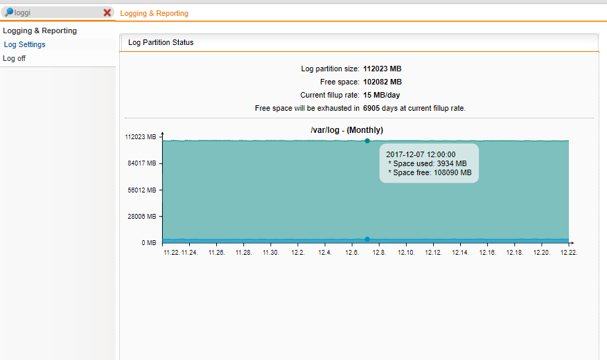Click the '12.22.' x-axis date label
Screen dimensions: 607x360
point(569,253)
